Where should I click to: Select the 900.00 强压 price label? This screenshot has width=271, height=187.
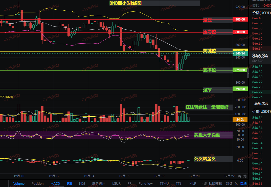[x=240, y=20]
